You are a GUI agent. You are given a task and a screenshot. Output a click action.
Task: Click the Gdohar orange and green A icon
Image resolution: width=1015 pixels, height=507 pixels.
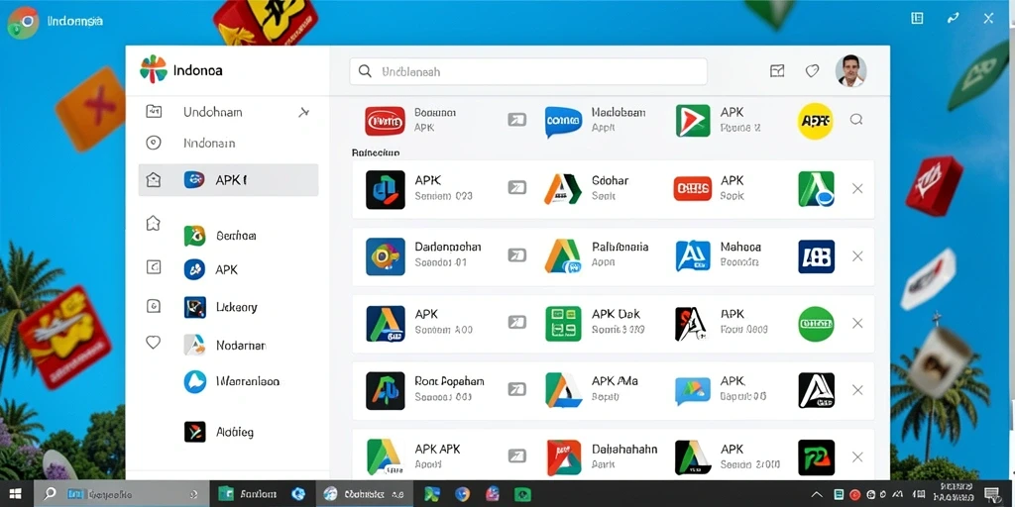point(563,189)
